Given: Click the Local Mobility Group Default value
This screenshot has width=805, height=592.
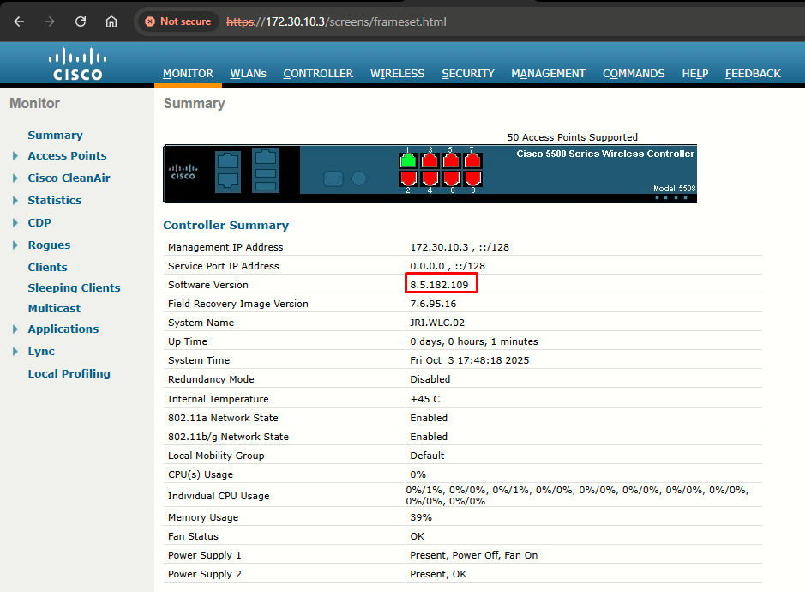Looking at the screenshot, I should click(427, 456).
